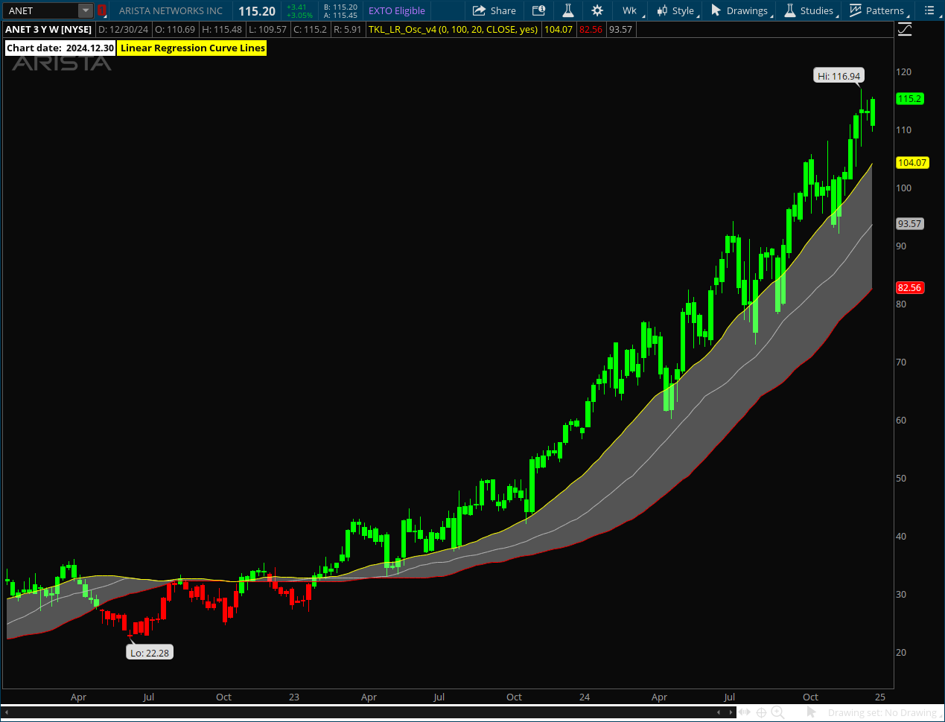Click the crosshair target icon

click(x=761, y=712)
